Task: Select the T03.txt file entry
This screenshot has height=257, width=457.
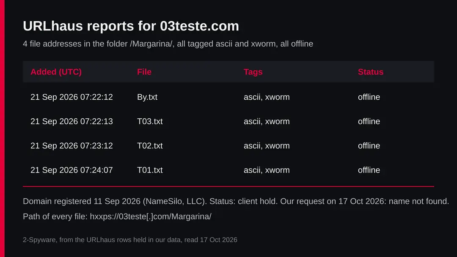Action: (x=150, y=121)
